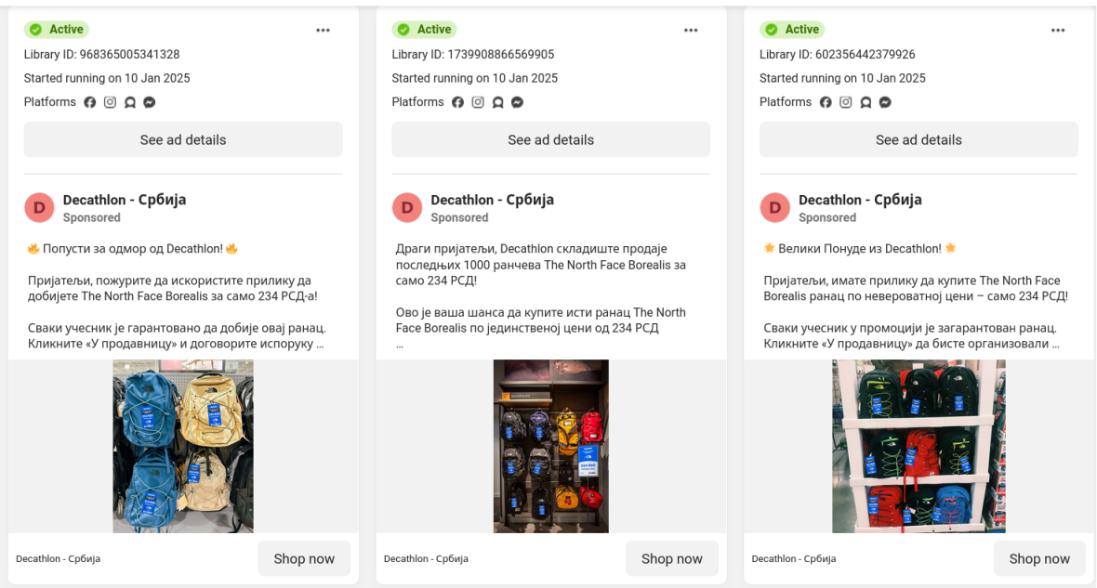1097x588 pixels.
Task: Click Shop now on the blue backpacks ad
Action: click(304, 558)
